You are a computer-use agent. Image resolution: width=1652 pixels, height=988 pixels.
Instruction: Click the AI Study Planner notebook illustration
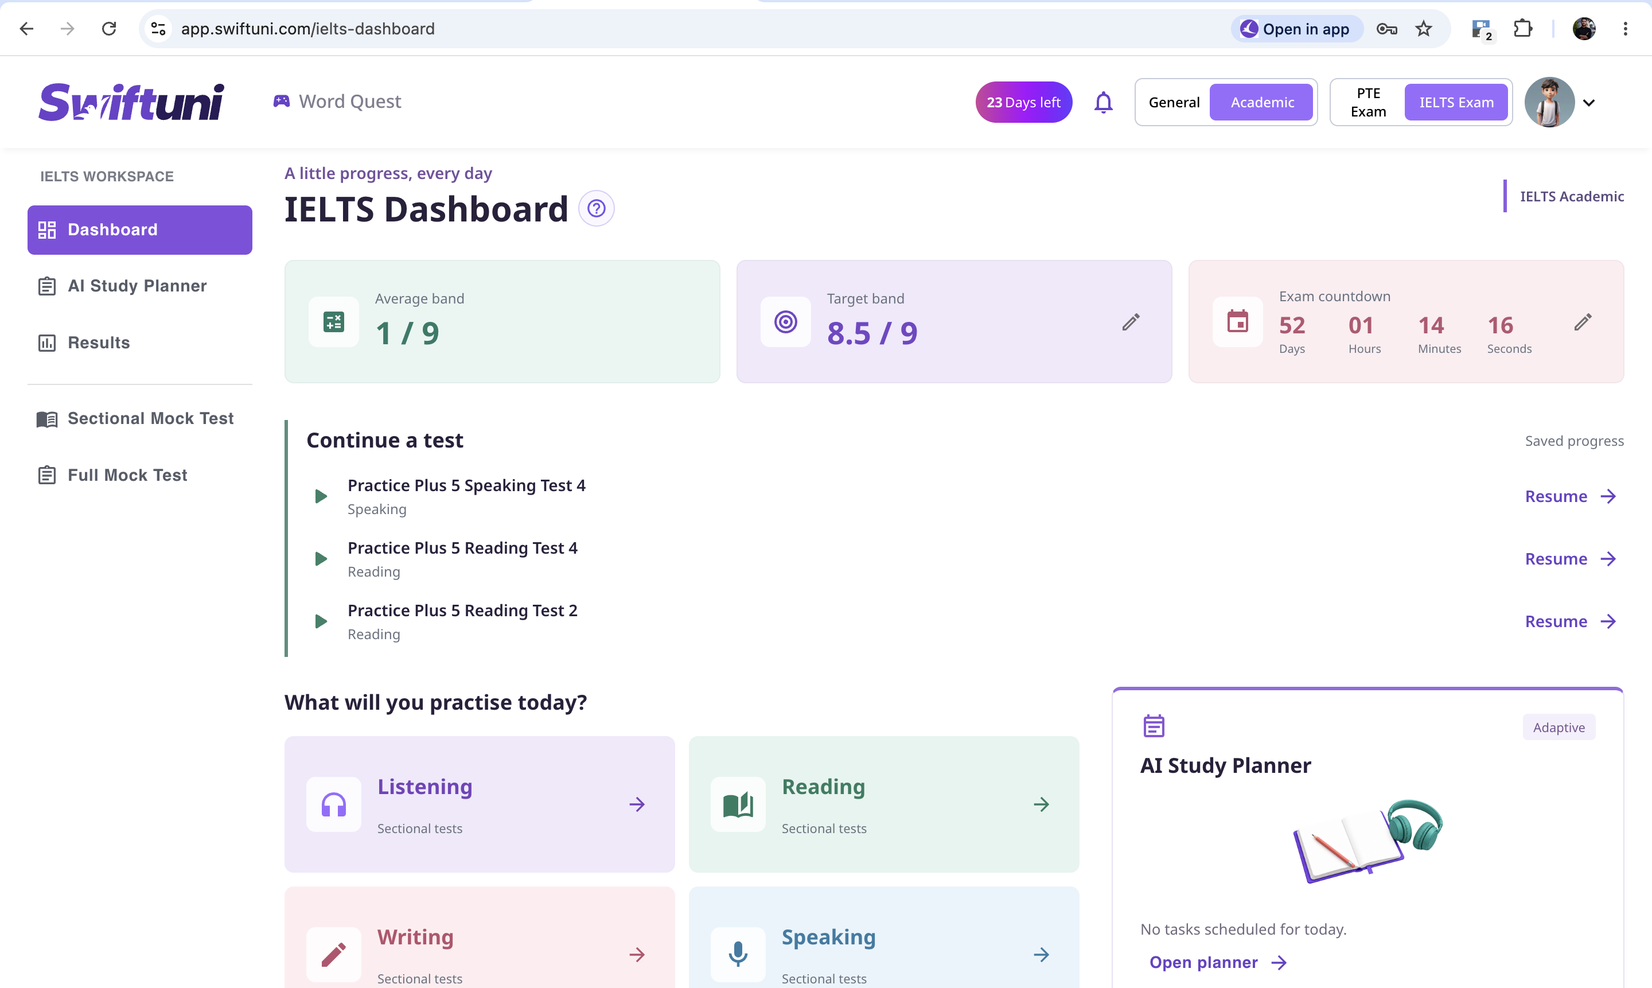[1368, 842]
